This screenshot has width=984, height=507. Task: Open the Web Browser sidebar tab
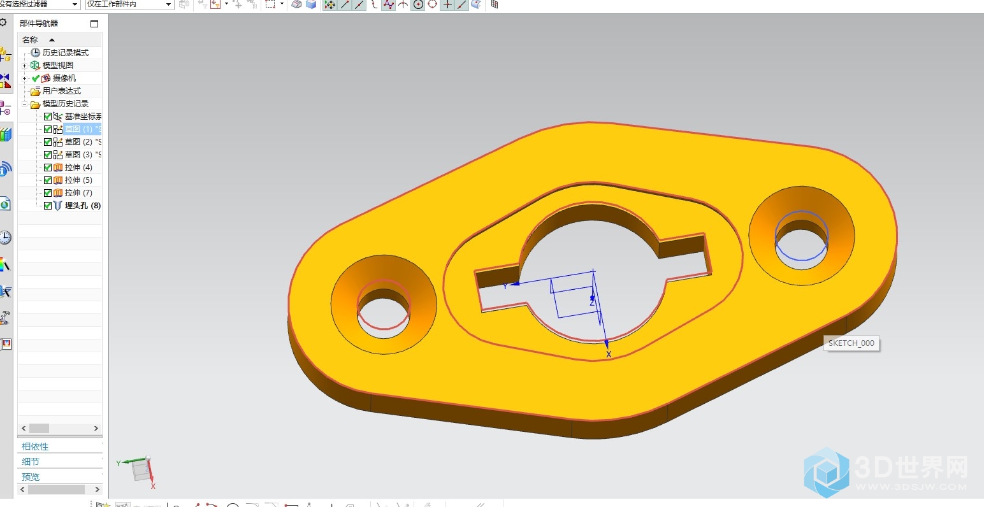(x=5, y=204)
